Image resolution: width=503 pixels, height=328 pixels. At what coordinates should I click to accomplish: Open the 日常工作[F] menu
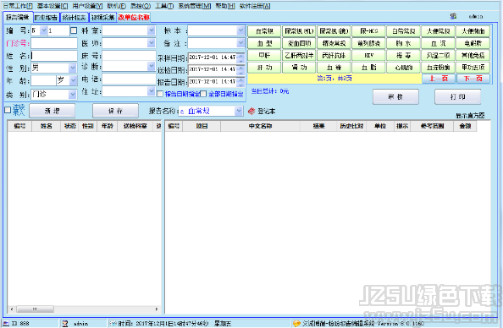tap(18, 6)
